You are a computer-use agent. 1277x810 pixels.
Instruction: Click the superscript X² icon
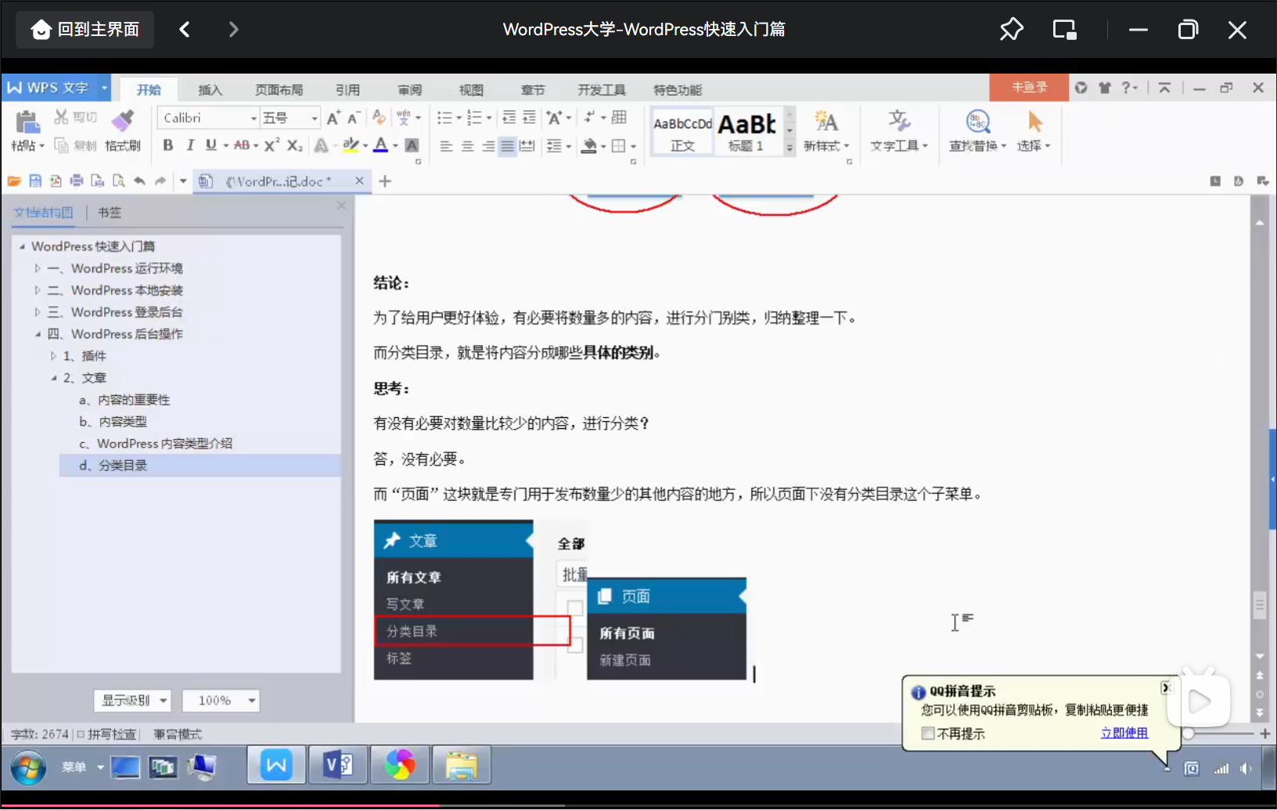(x=272, y=146)
